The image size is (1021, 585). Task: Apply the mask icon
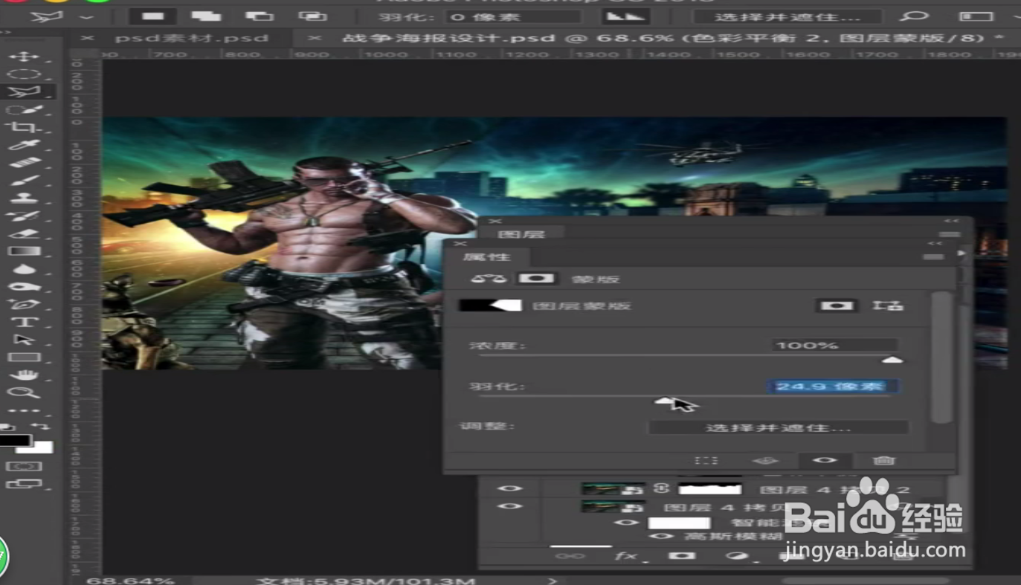pyautogui.click(x=765, y=461)
